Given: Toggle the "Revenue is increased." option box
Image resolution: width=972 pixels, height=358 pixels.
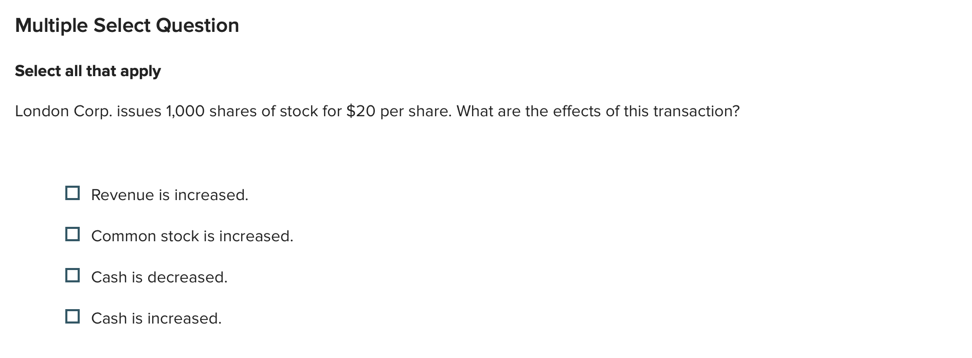Looking at the screenshot, I should tap(73, 192).
